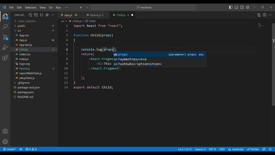Open README.md file

(x=25, y=97)
